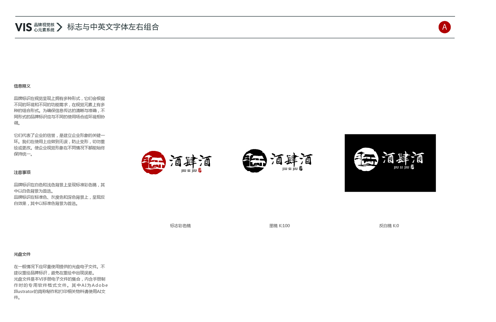The height and width of the screenshot is (322, 496).
Task: Click the chevron arrow beside 品牌视觉核心元素系统
Action: click(x=59, y=27)
